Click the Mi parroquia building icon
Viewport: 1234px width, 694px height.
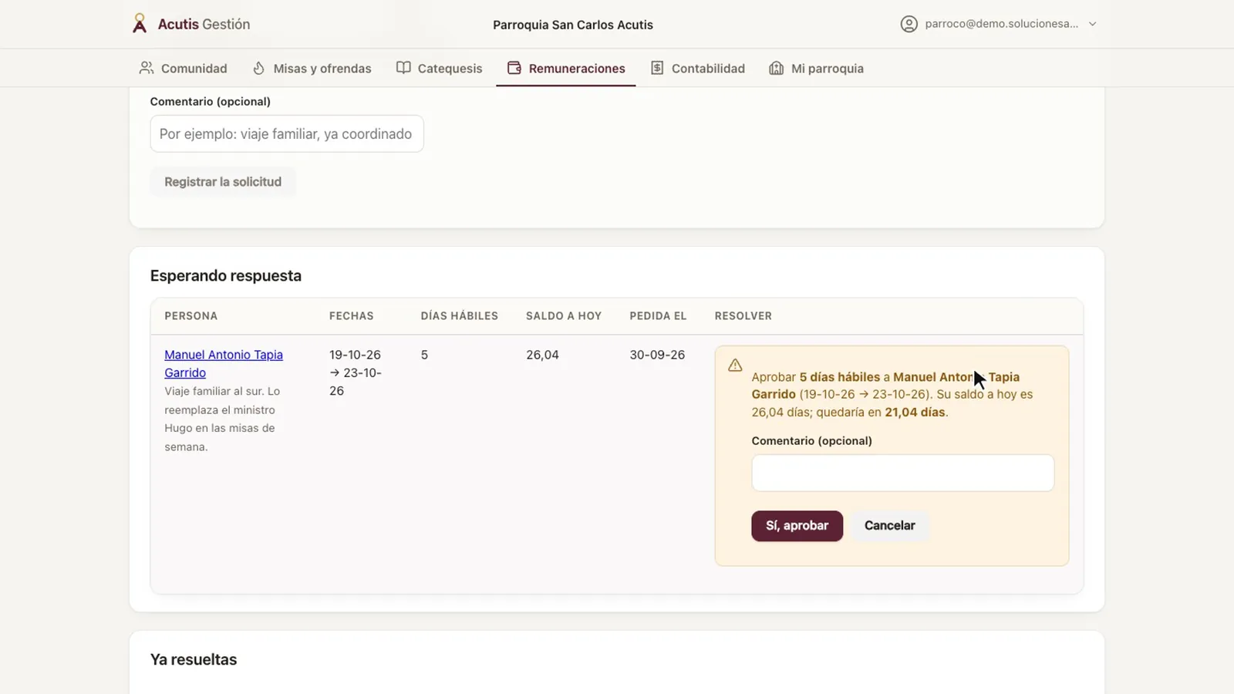point(777,68)
